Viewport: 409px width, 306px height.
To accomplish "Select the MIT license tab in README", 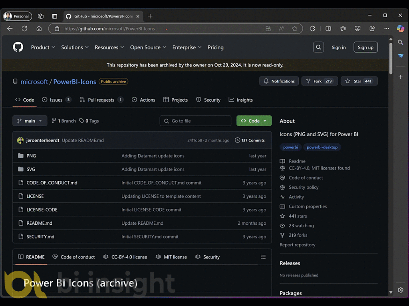I will coord(171,257).
